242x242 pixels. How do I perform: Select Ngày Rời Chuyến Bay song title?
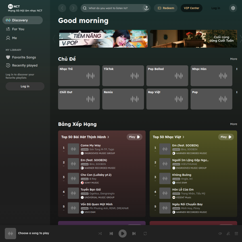click(187, 204)
